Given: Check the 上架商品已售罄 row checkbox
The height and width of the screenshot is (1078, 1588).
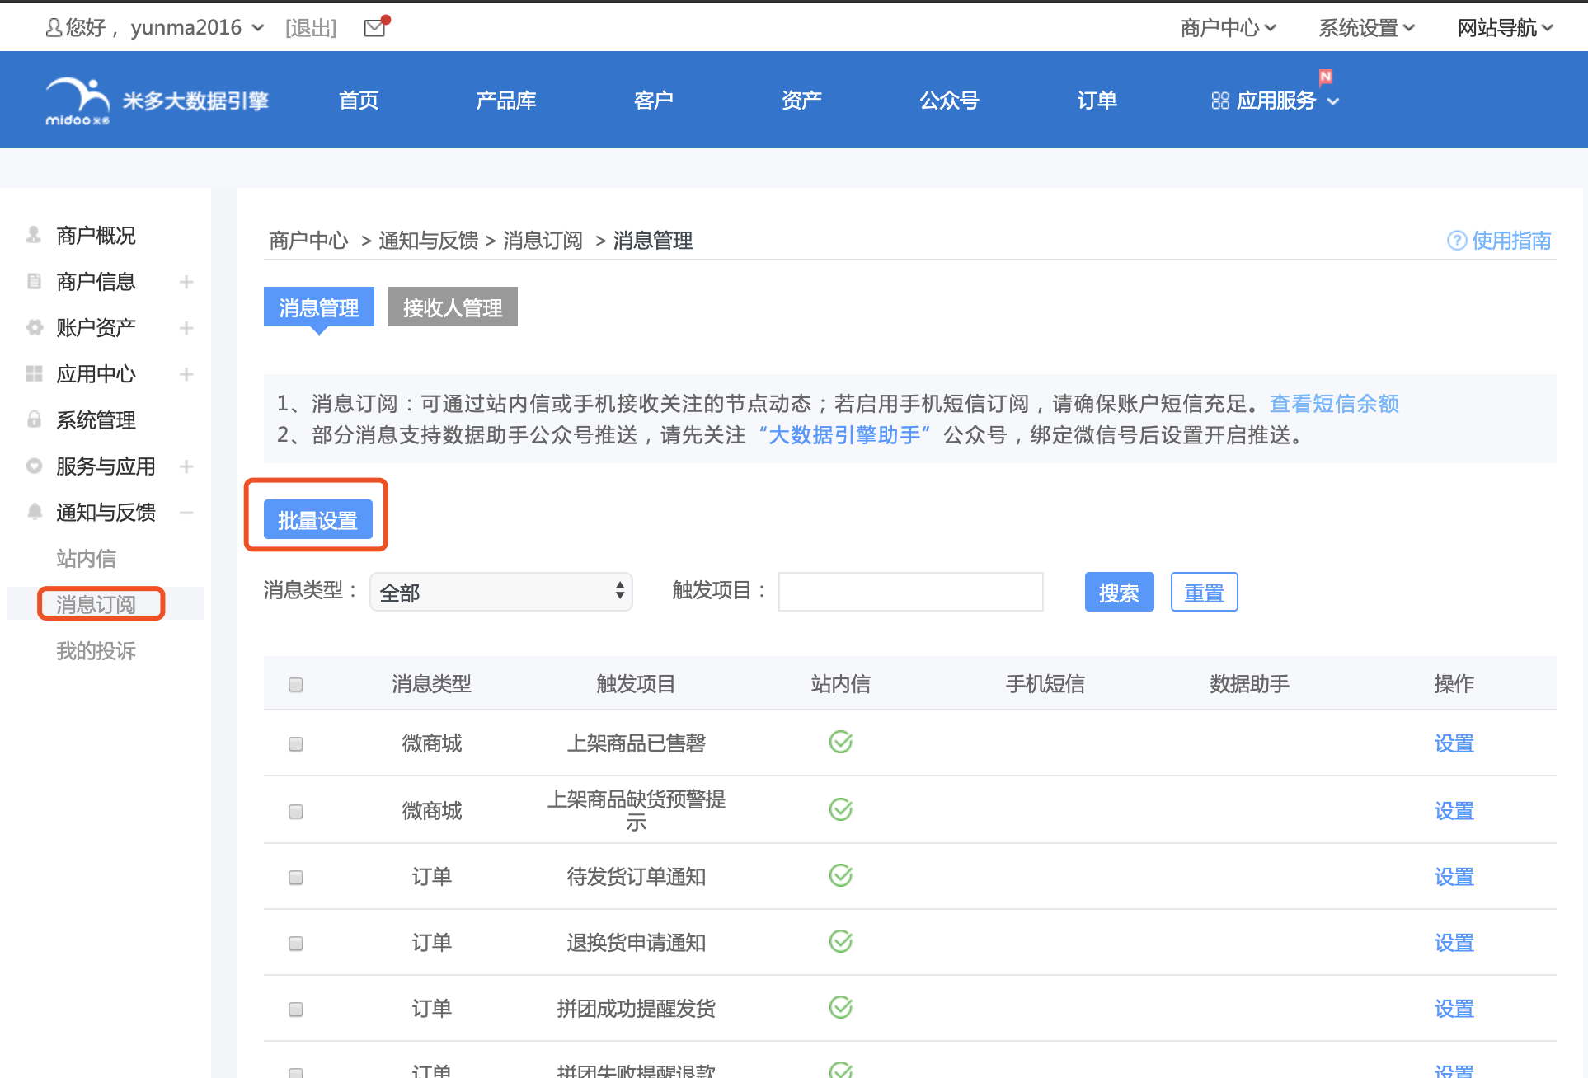Looking at the screenshot, I should click(296, 744).
